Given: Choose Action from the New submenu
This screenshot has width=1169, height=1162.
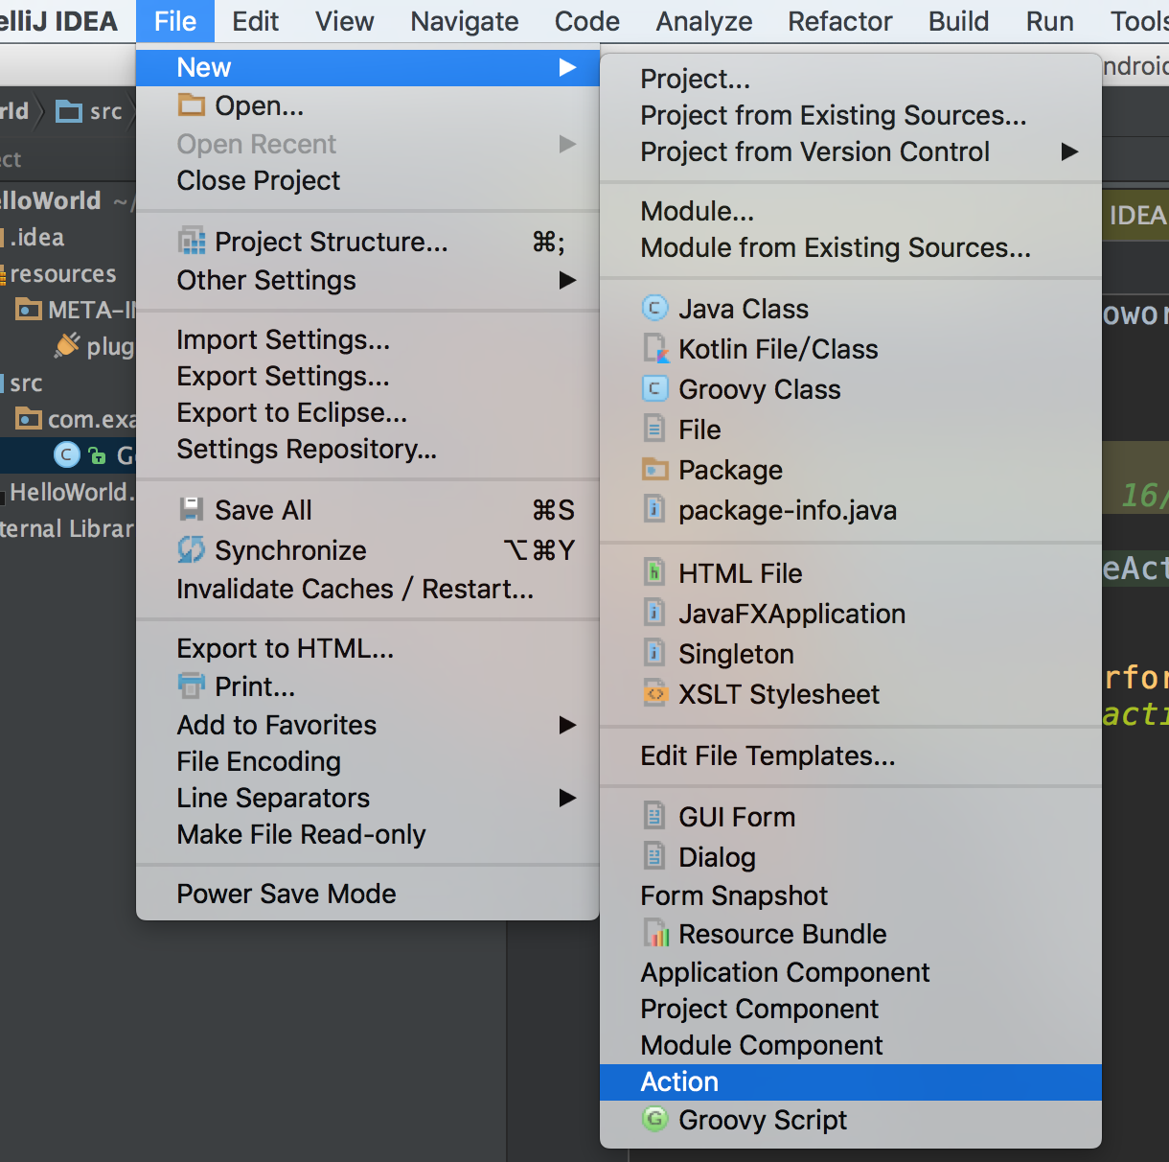Looking at the screenshot, I should click(679, 1081).
